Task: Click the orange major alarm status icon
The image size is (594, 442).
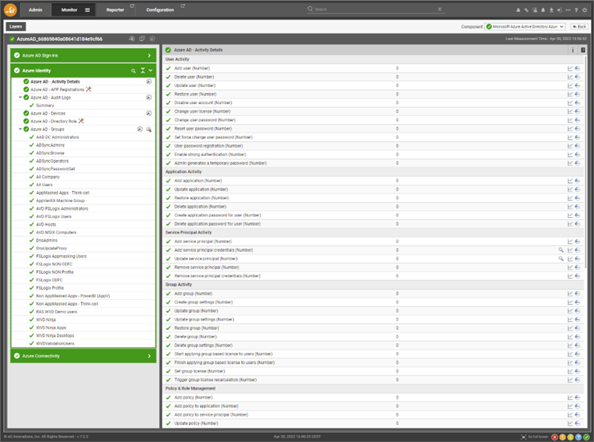Action: point(562,437)
